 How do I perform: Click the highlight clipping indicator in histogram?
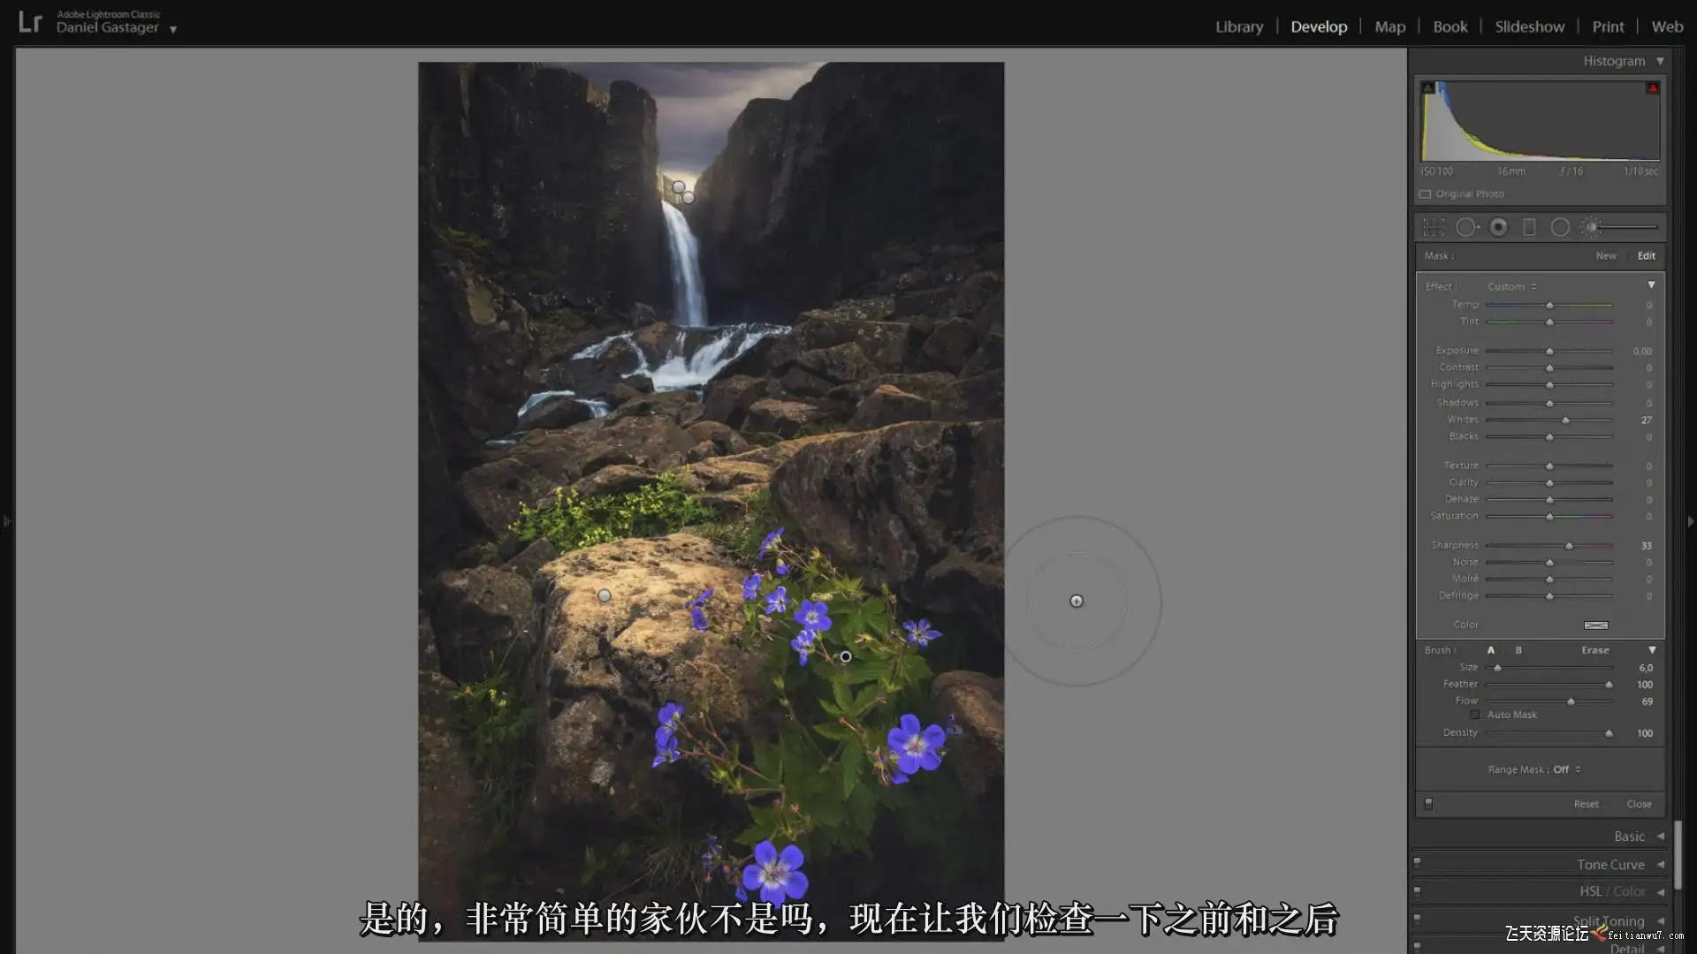[x=1652, y=88]
